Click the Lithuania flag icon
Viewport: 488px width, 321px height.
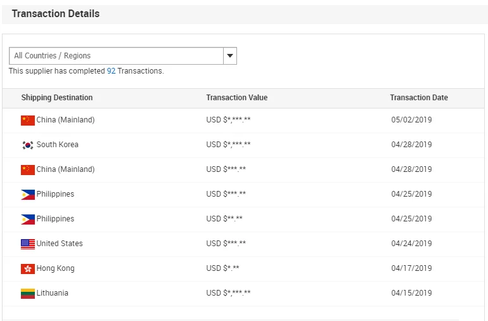tap(28, 293)
